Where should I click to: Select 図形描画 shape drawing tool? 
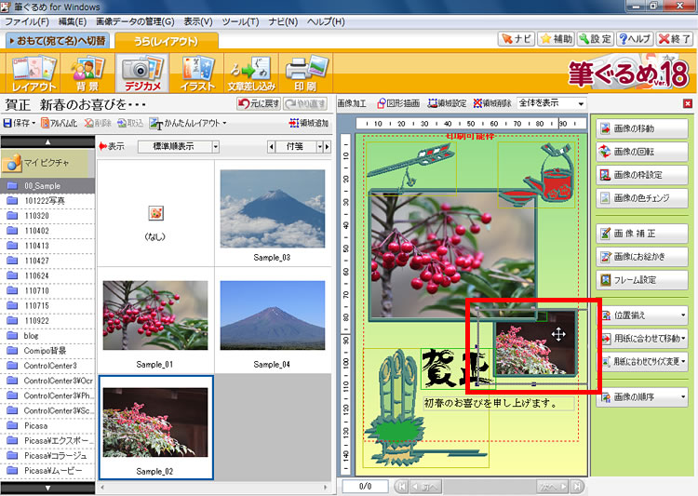(398, 103)
